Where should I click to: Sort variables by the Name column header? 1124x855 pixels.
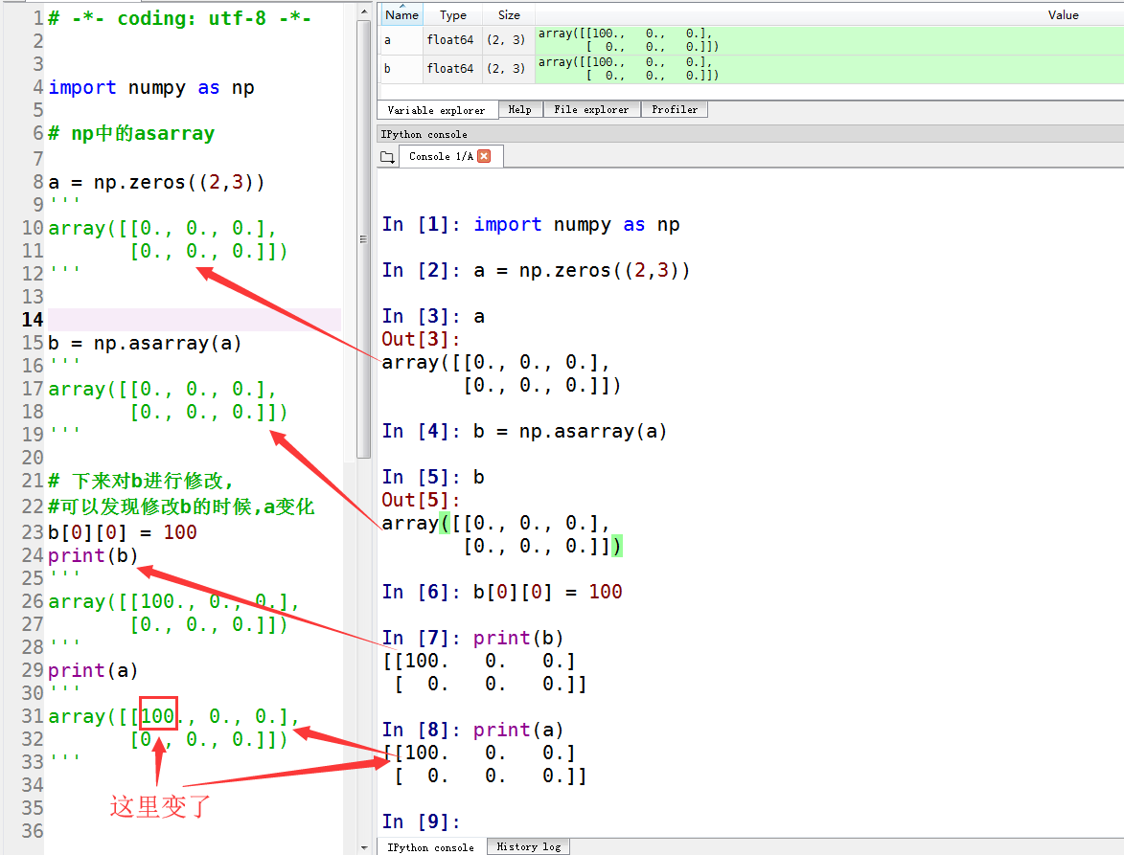click(x=401, y=14)
